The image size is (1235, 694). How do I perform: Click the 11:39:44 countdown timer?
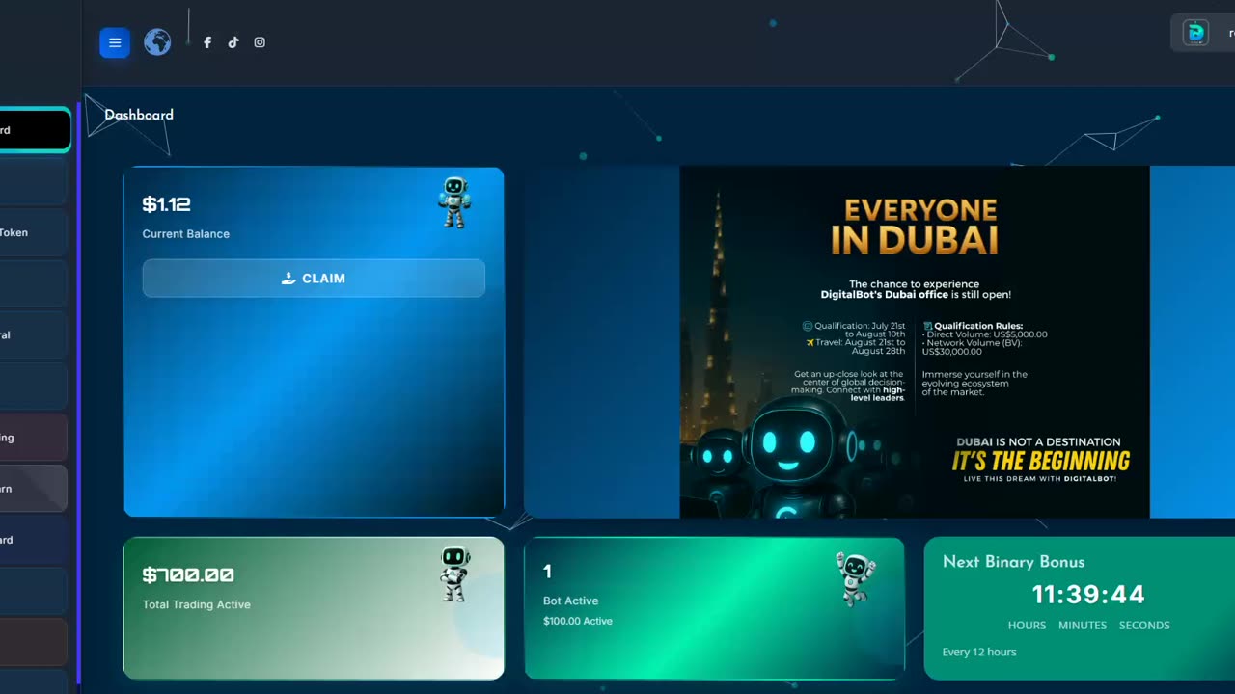(1088, 594)
